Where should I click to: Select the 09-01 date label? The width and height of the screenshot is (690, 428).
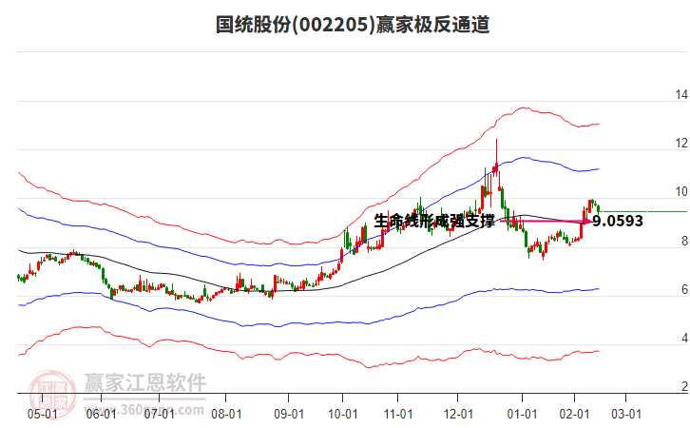coord(289,414)
